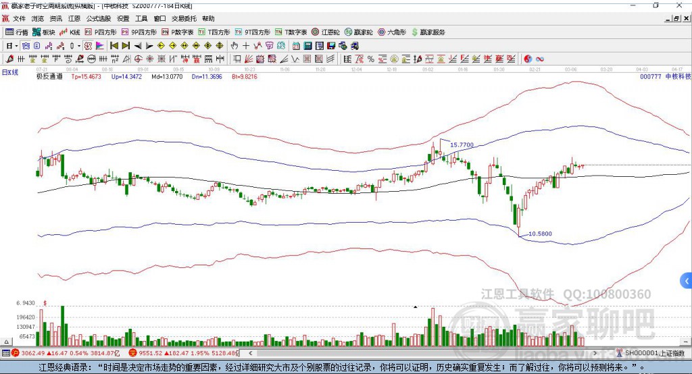Click the 10.5800 low price label
The image size is (692, 374).
[x=540, y=234]
